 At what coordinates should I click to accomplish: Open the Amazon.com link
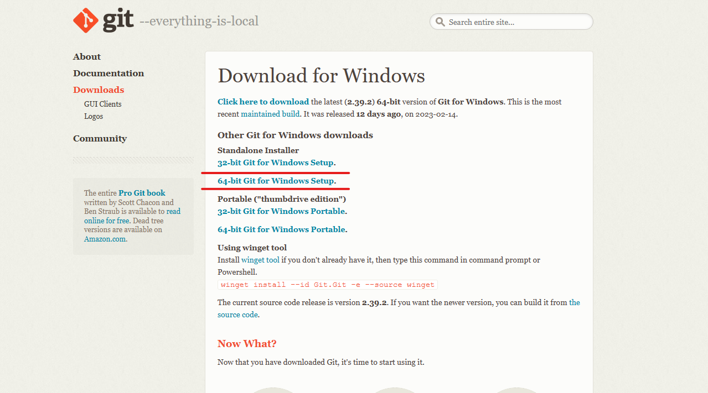pos(105,239)
